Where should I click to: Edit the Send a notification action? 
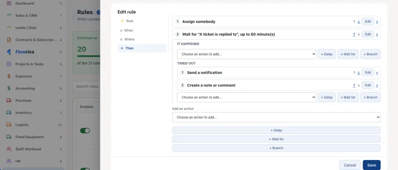pos(368,72)
